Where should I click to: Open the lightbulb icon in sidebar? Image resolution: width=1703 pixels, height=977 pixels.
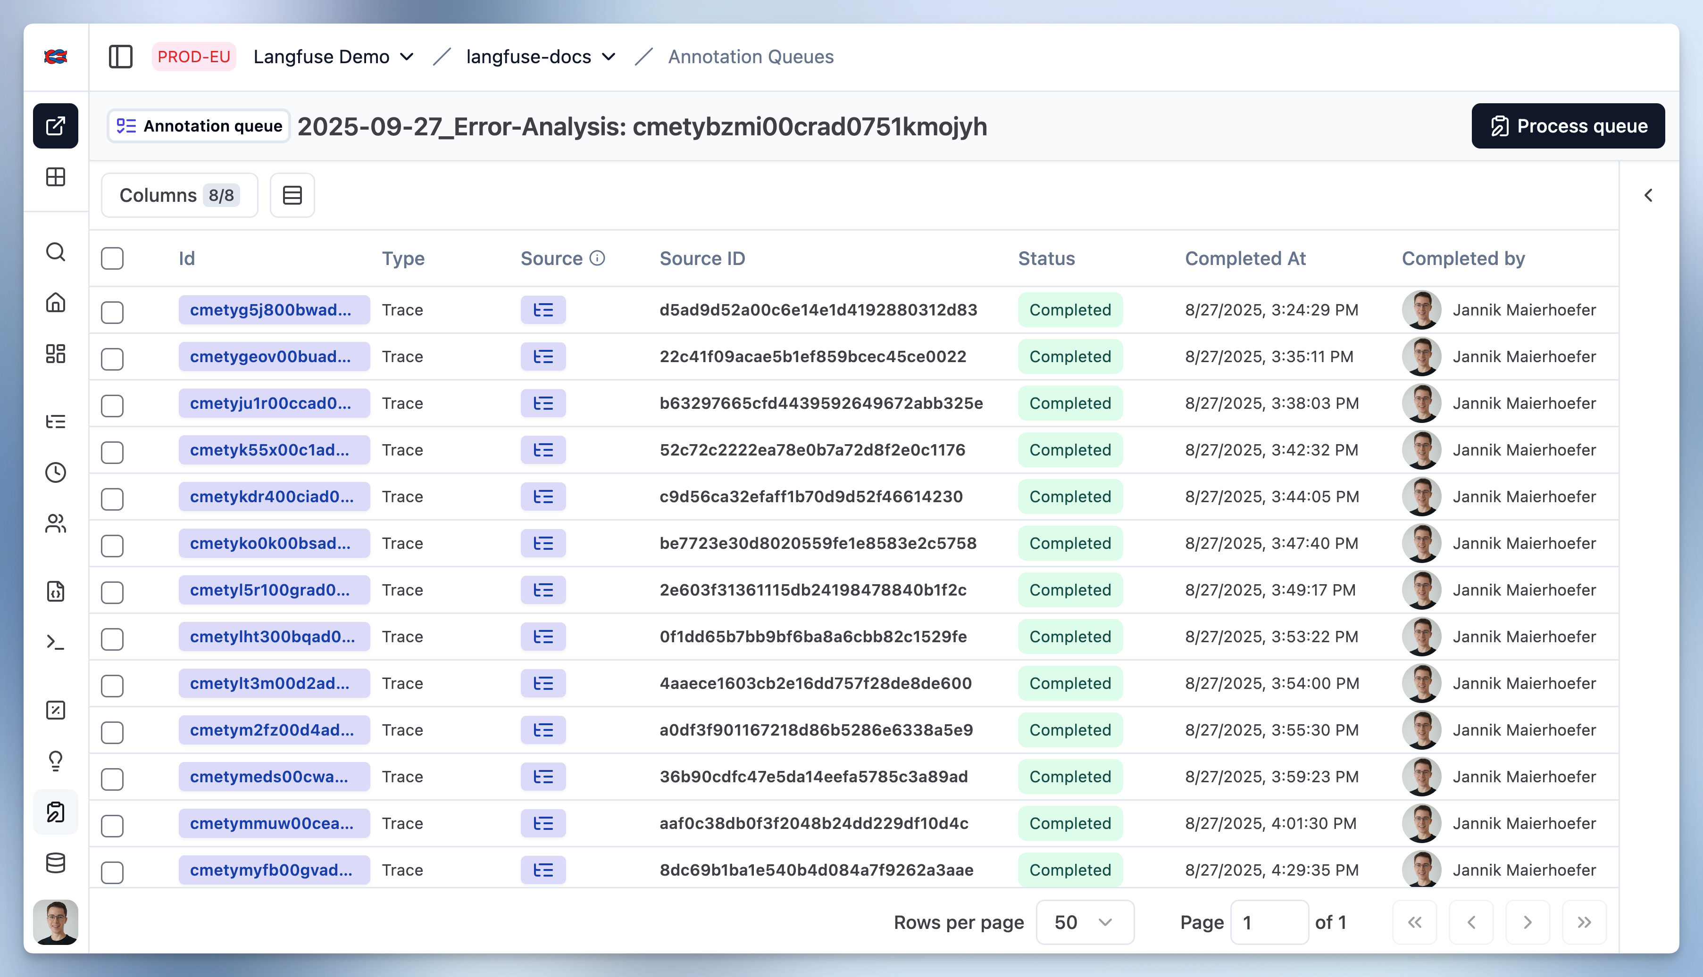(x=56, y=760)
